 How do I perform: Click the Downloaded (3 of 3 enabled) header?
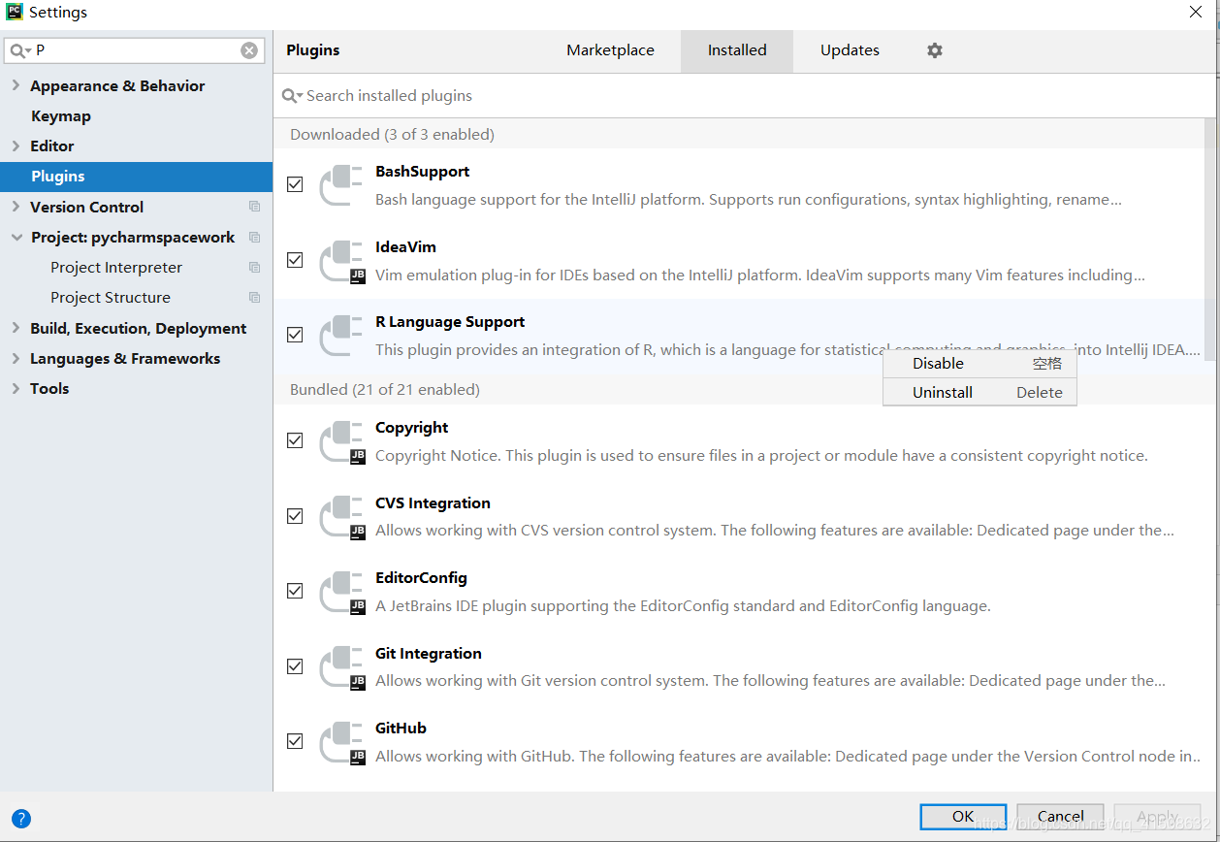click(x=392, y=135)
